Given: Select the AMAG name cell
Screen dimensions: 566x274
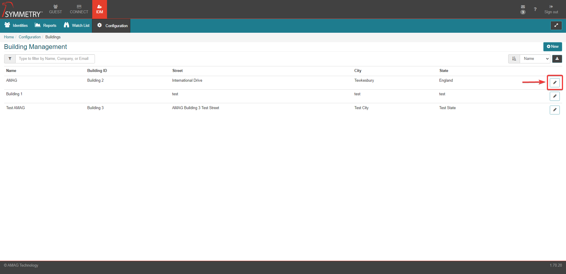Looking at the screenshot, I should [12, 80].
